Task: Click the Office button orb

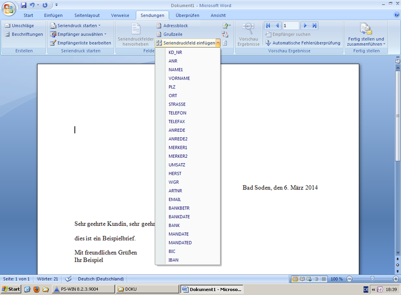Action: 9,9
